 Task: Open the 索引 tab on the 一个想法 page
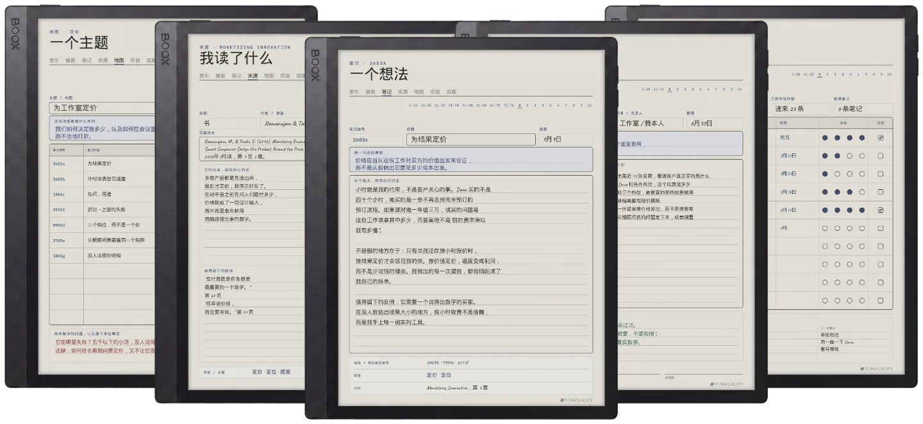[354, 92]
